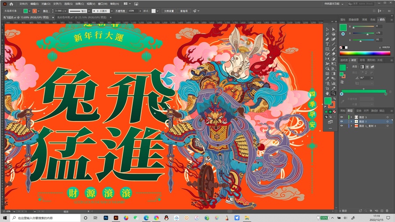
Task: Choose radial gradient type icon
Action: (x=367, y=67)
